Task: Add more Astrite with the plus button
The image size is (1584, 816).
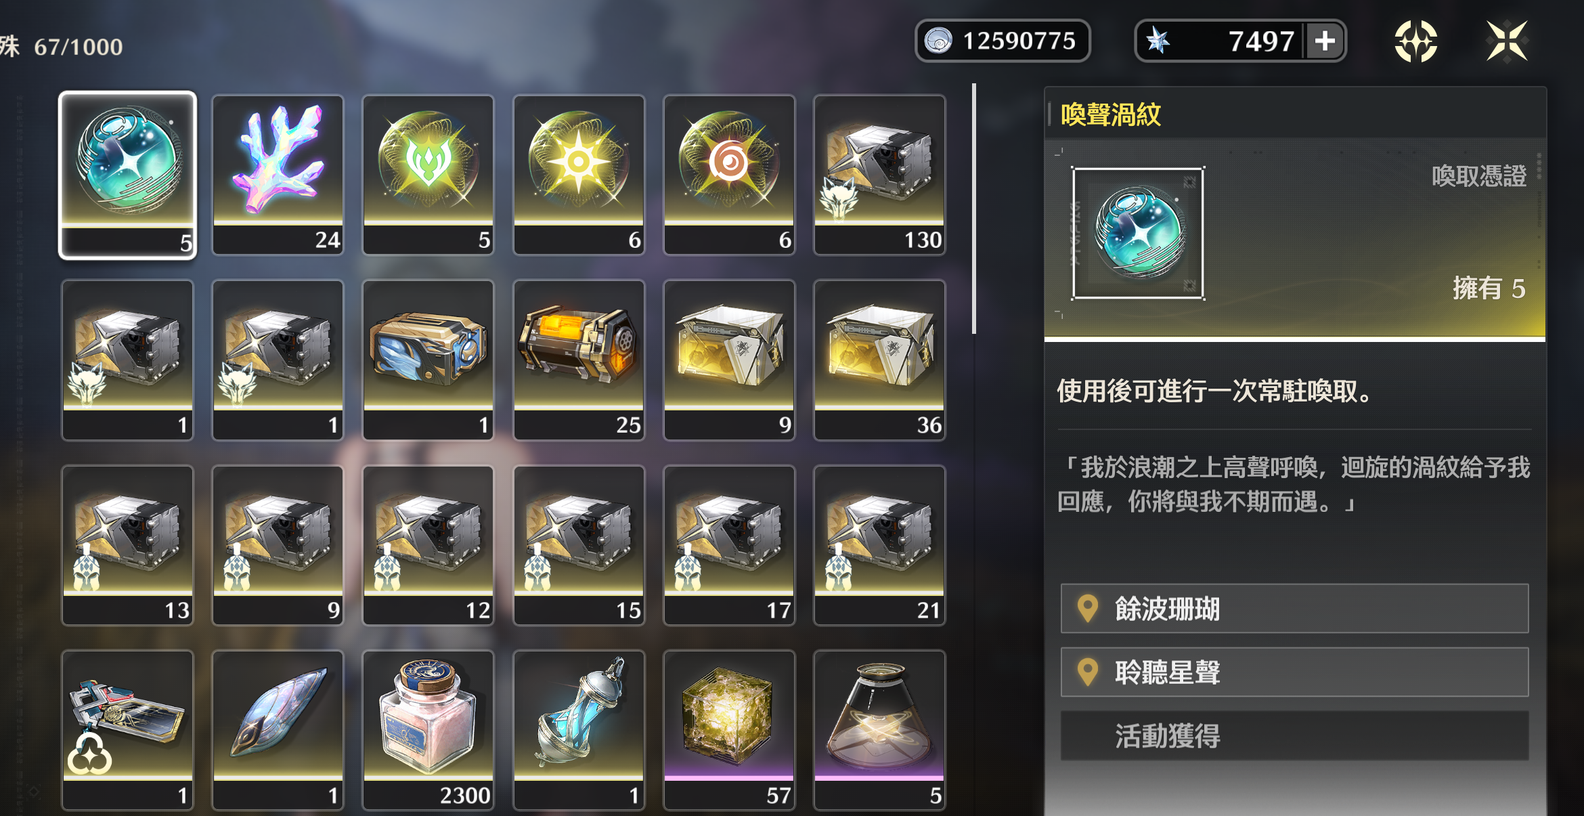Action: 1325,41
